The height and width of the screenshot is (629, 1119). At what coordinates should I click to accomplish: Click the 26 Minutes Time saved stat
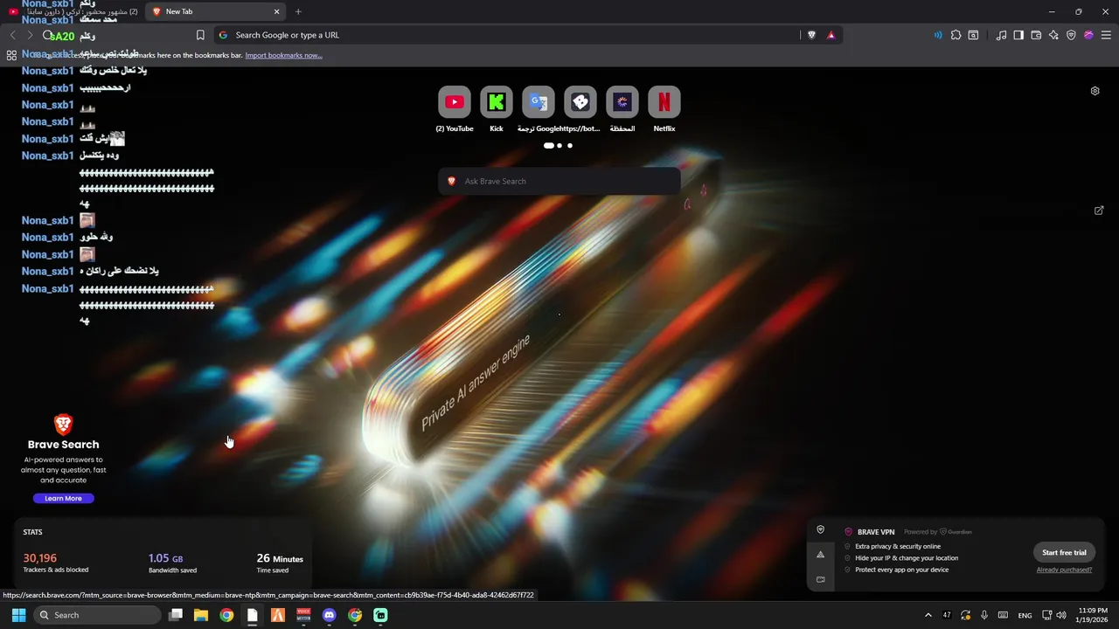pyautogui.click(x=280, y=563)
